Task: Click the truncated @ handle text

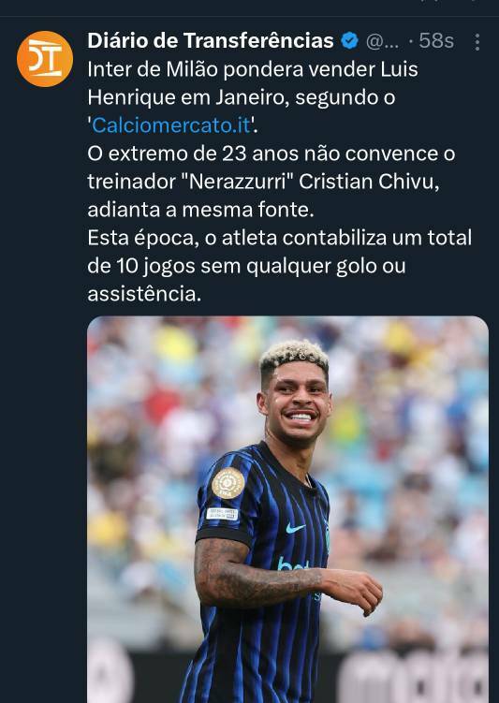Action: (x=382, y=42)
